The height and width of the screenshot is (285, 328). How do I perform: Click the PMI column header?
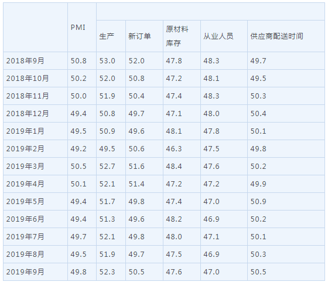coord(78,28)
